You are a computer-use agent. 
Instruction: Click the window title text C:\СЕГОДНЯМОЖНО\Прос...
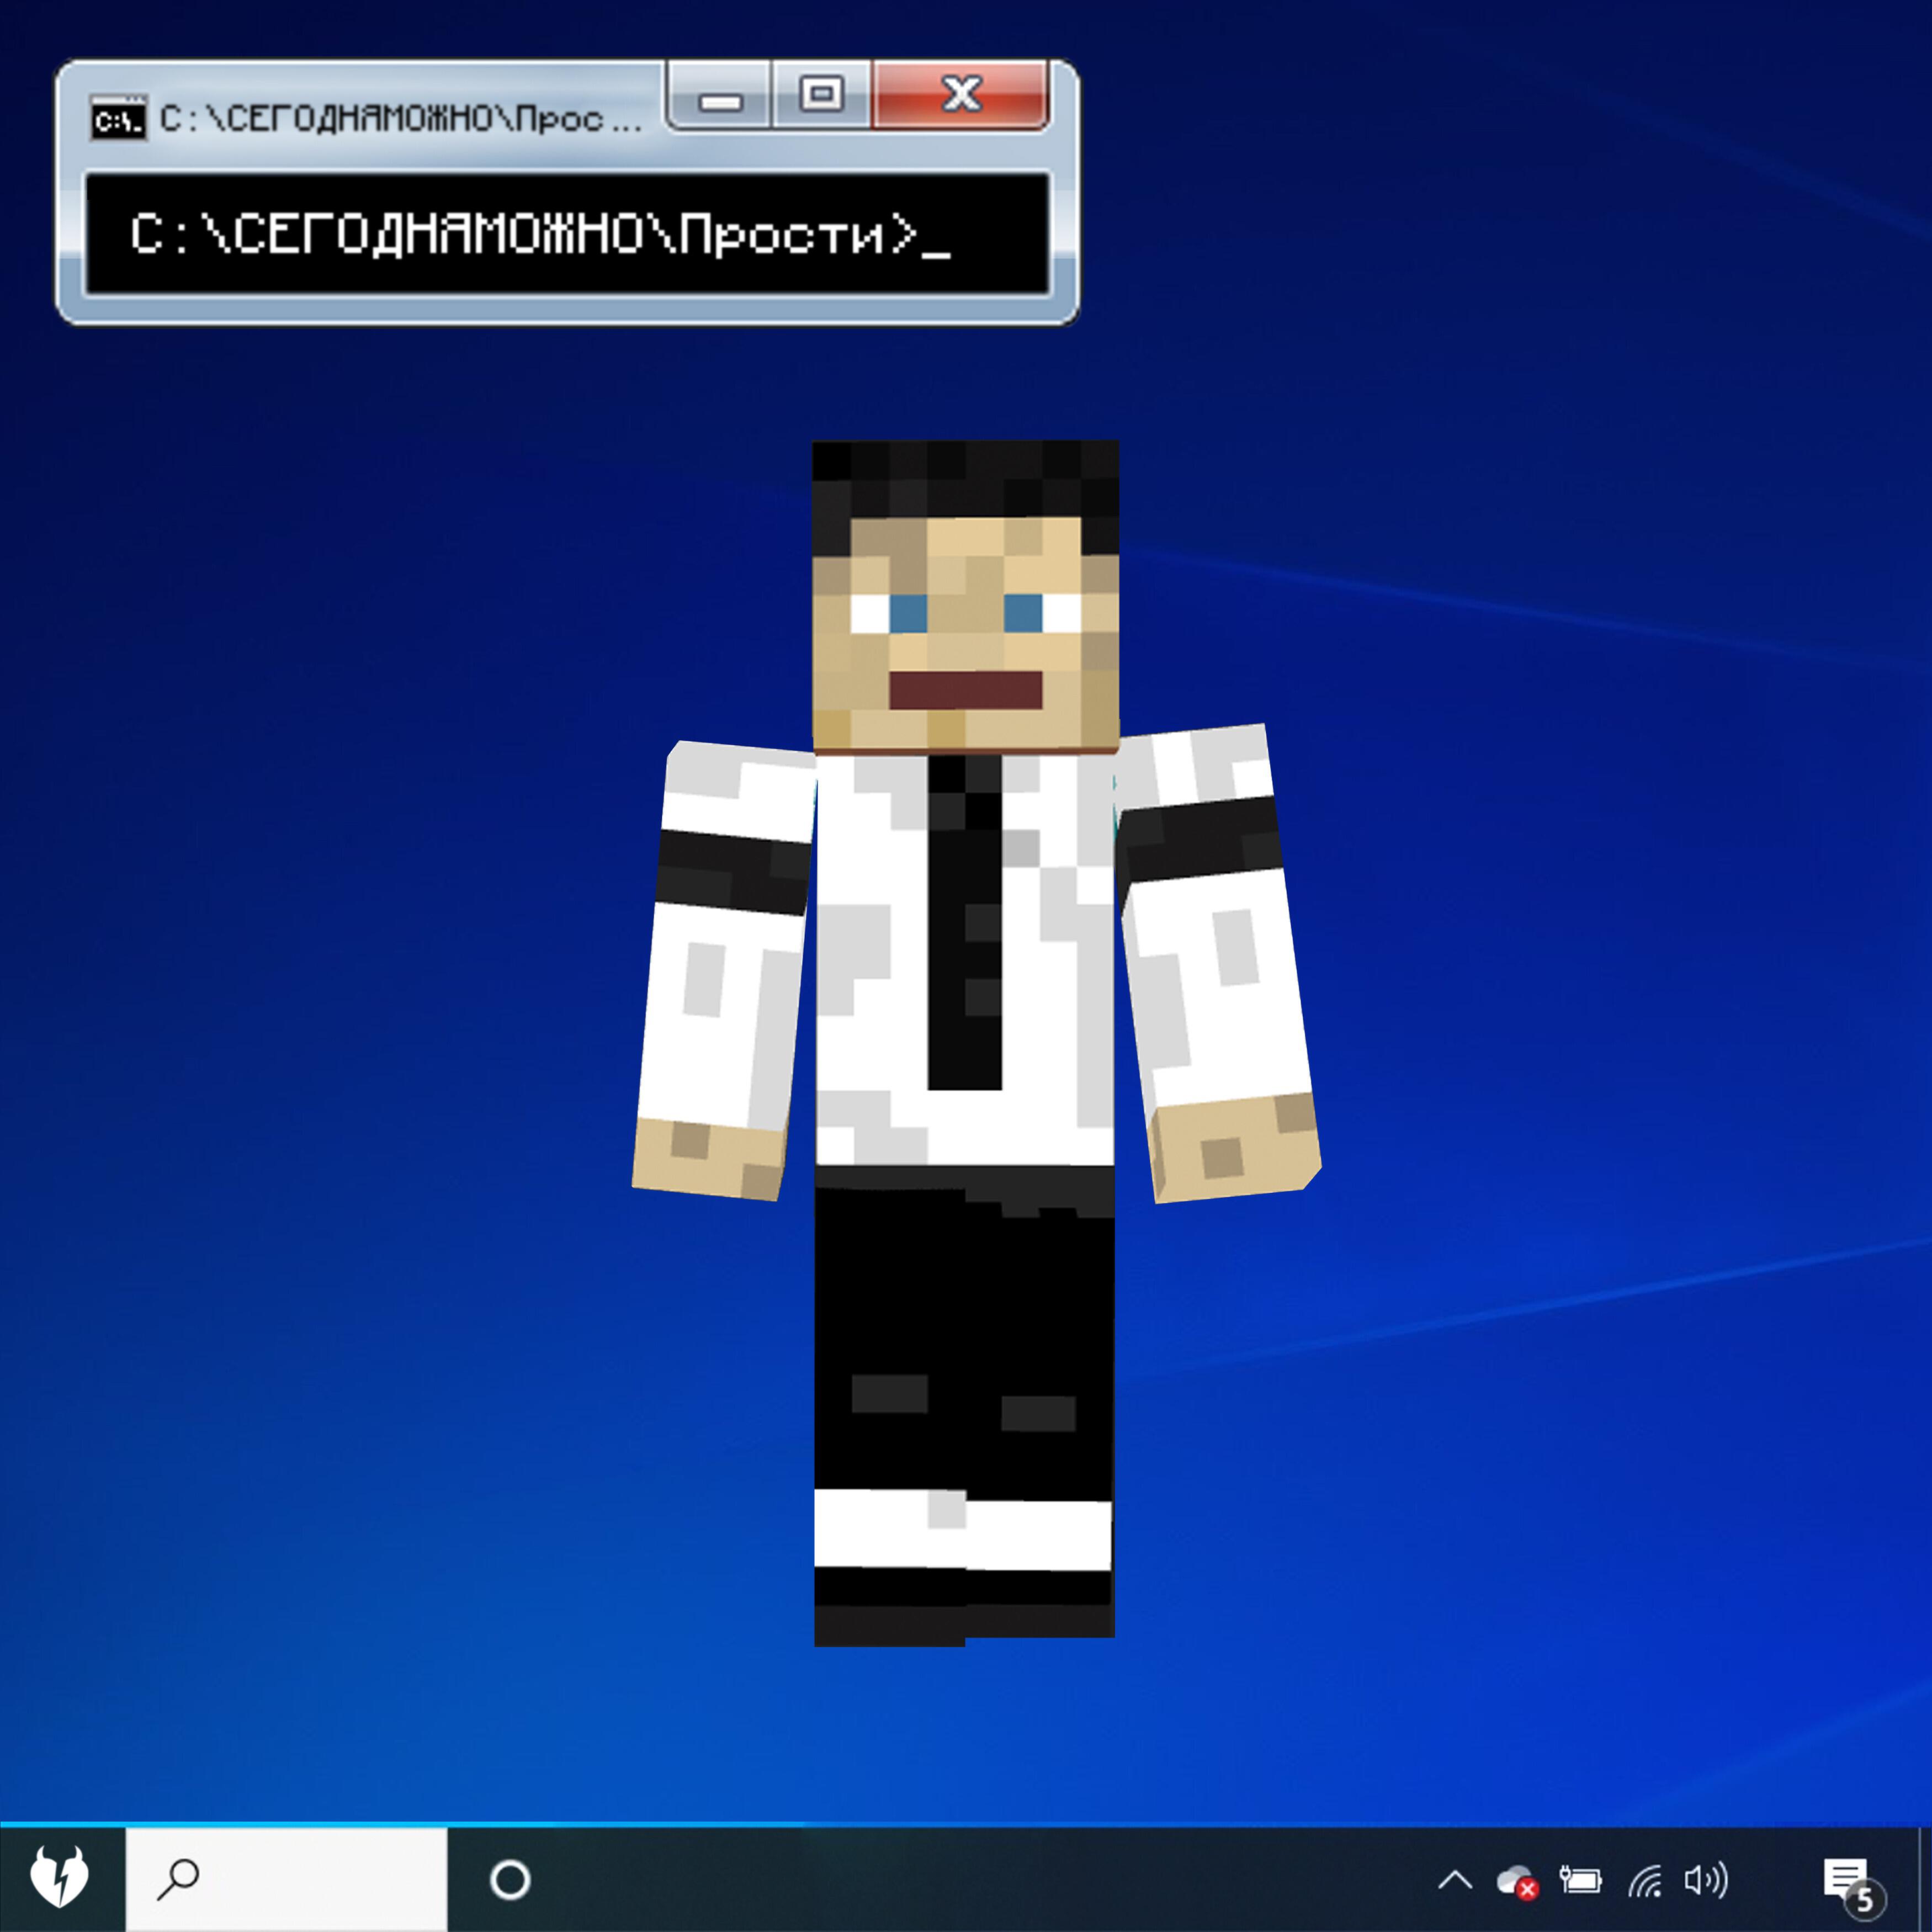tap(400, 119)
